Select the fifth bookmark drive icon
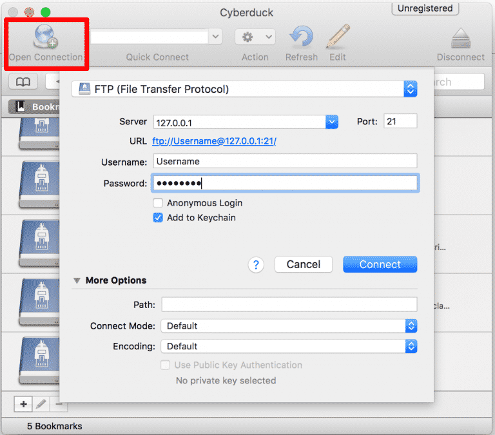495x435 pixels. [x=39, y=360]
